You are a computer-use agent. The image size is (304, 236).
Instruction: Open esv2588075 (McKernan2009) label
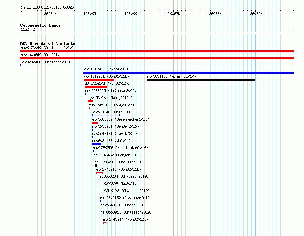pos(111,91)
